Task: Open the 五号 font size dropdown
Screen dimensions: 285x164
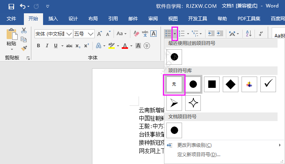Action: 90,34
